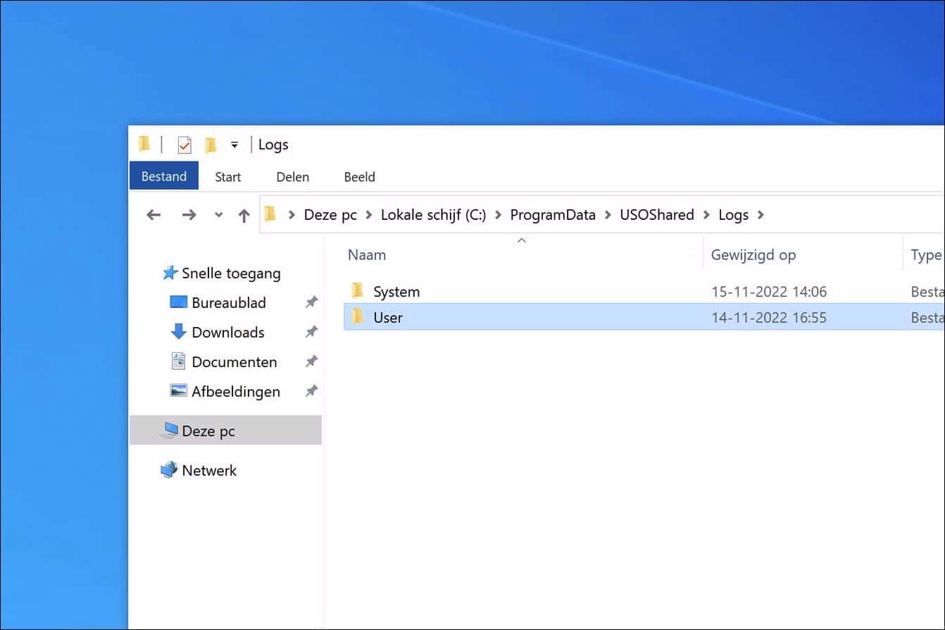Click the Forward navigation arrow

click(x=189, y=215)
